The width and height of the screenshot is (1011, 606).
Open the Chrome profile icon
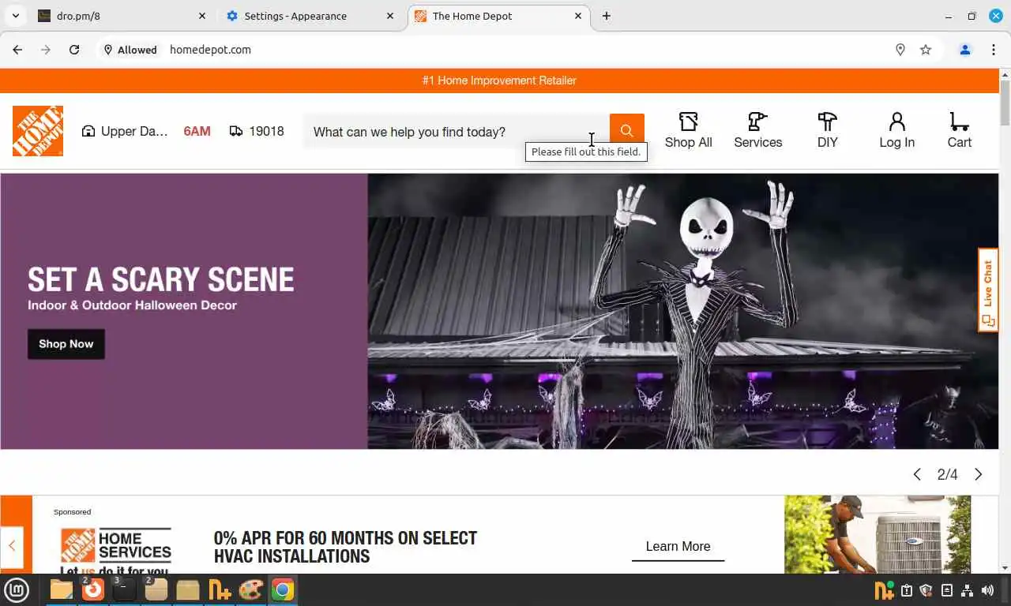pos(965,50)
